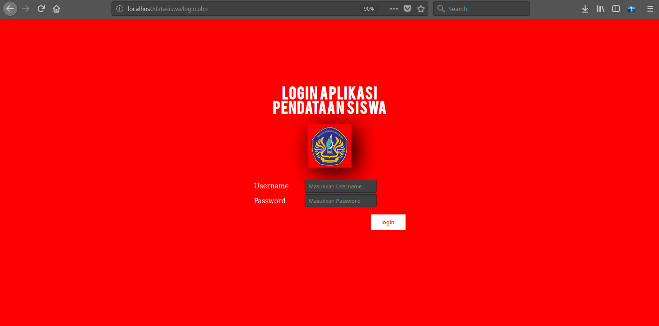This screenshot has width=659, height=326.
Task: Click the site information icon in the address bar
Action: (119, 8)
